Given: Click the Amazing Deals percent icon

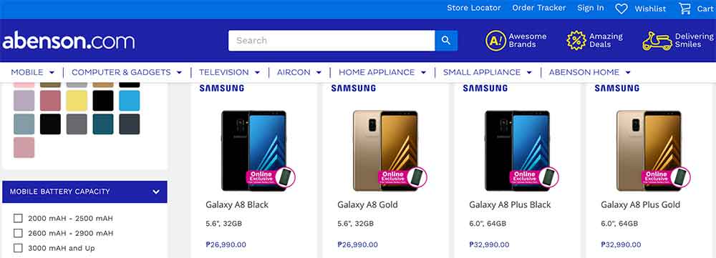Looking at the screenshot, I should click(576, 41).
